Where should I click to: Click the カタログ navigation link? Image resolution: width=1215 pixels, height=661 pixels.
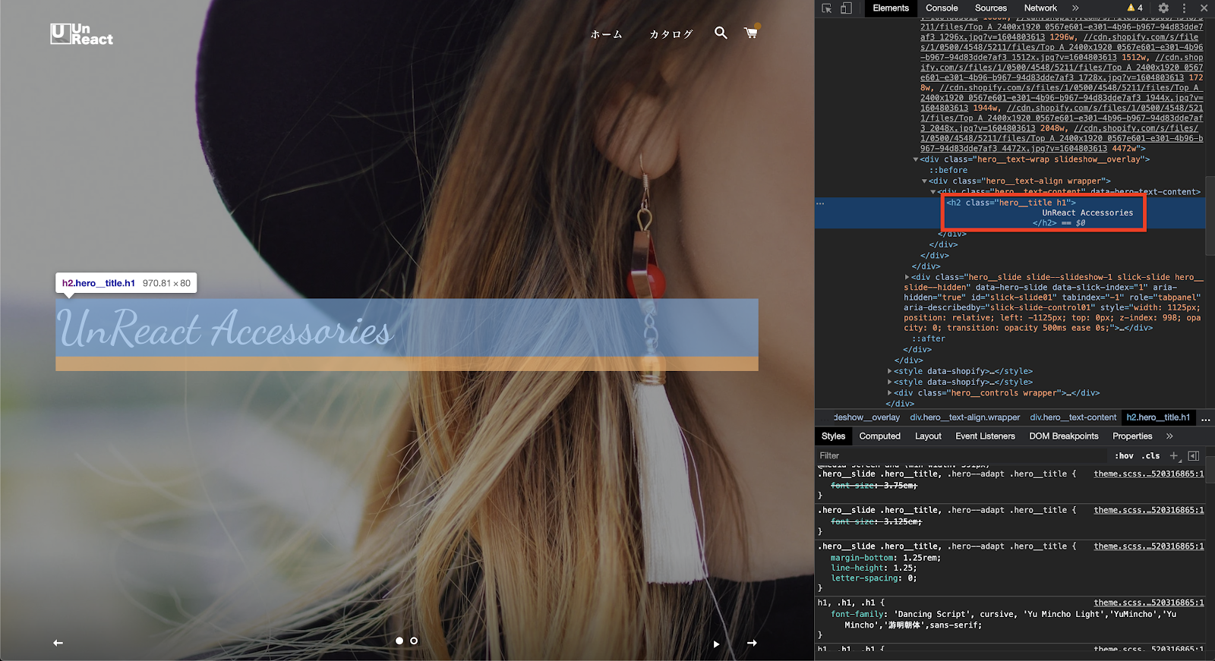pyautogui.click(x=671, y=34)
